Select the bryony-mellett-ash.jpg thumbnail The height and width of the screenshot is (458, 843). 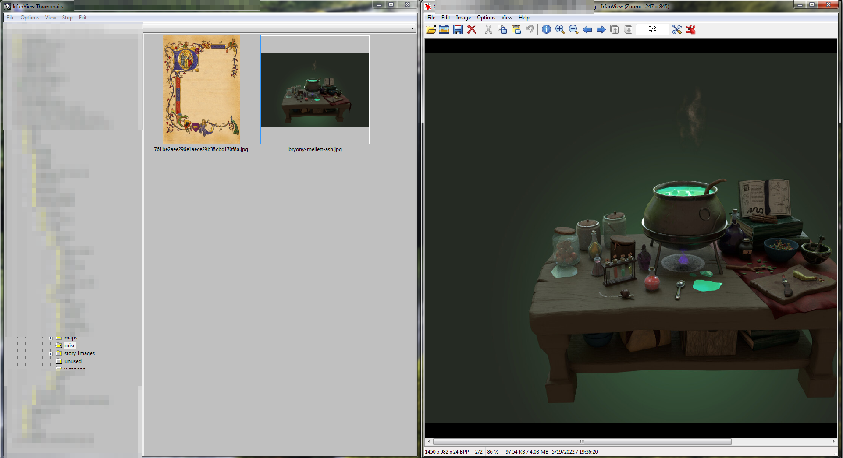click(315, 90)
